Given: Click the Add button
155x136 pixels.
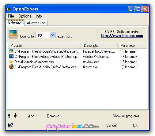Looking at the screenshot, I should 31,116.
